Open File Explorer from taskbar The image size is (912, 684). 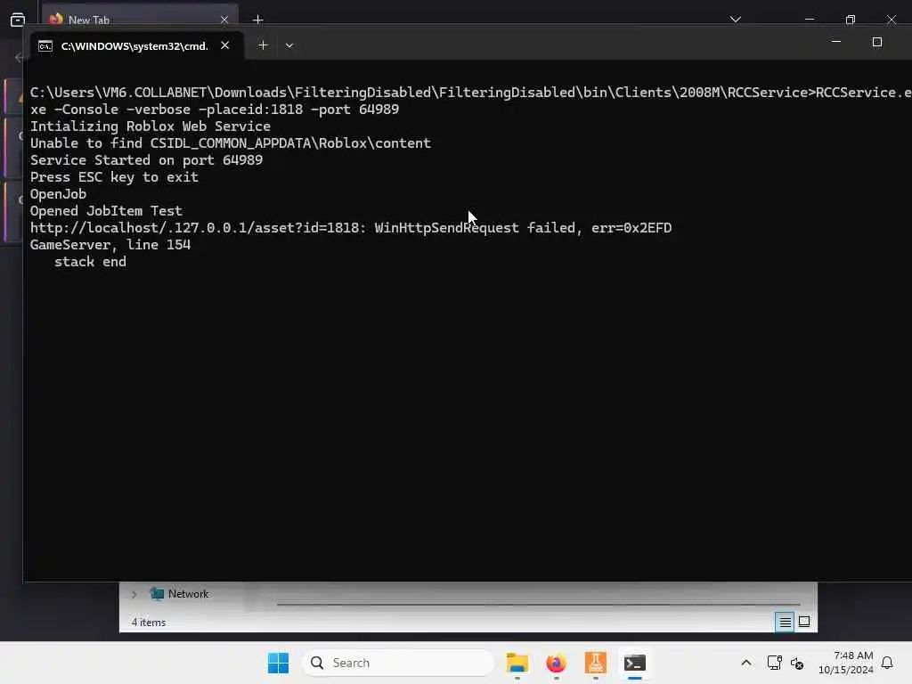[x=517, y=663]
